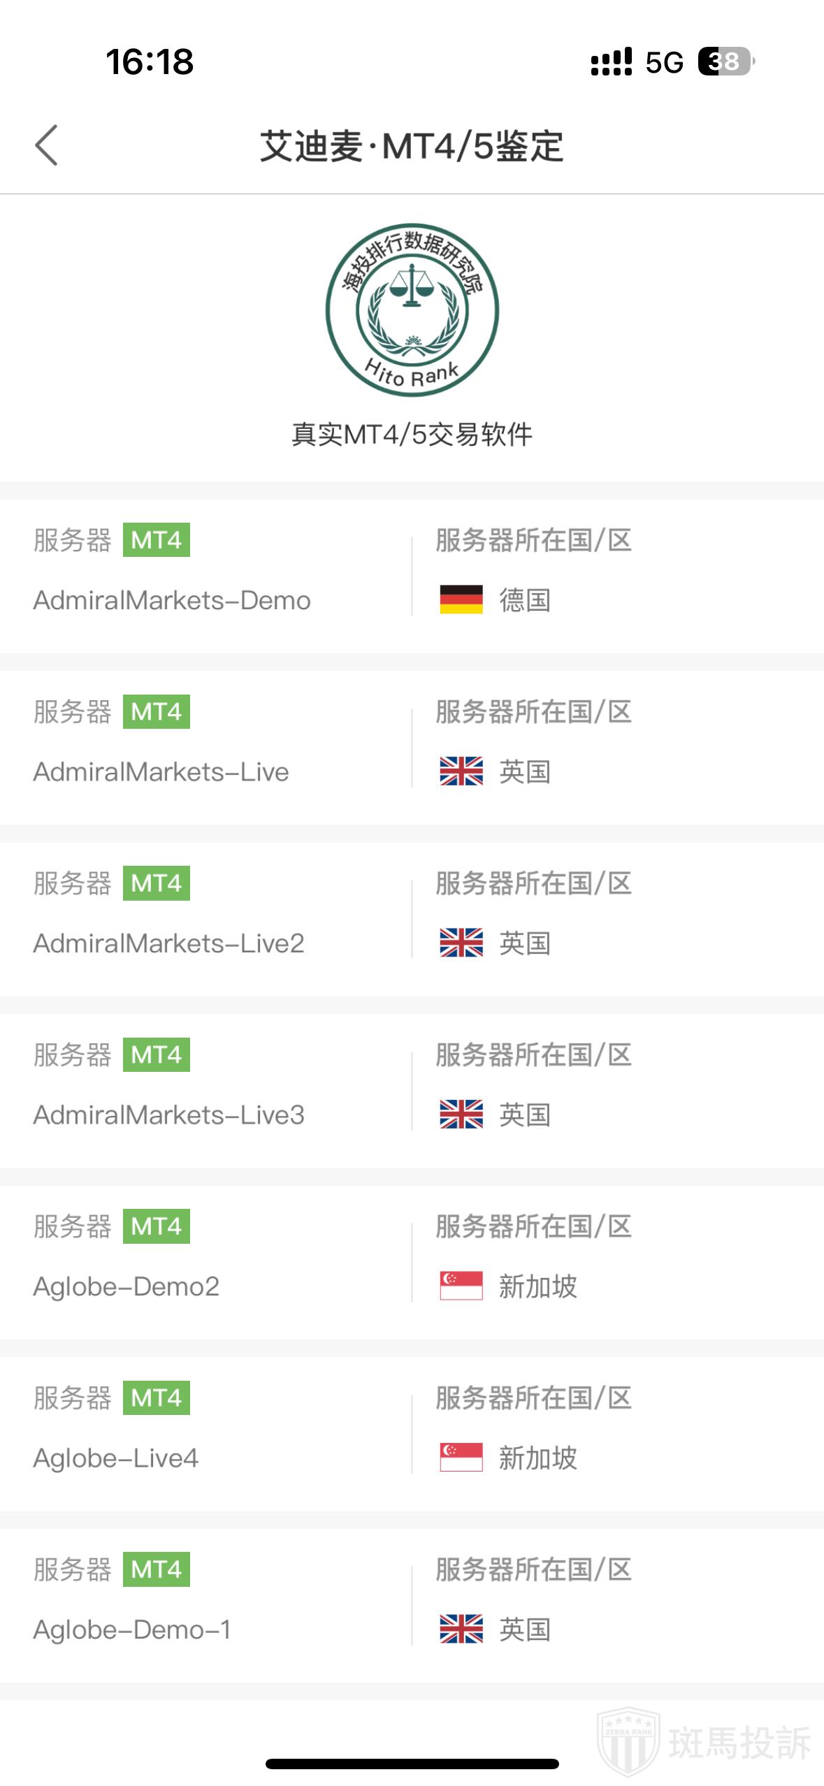Tap the 真实MT4/5交易软件 caption text

tap(412, 435)
